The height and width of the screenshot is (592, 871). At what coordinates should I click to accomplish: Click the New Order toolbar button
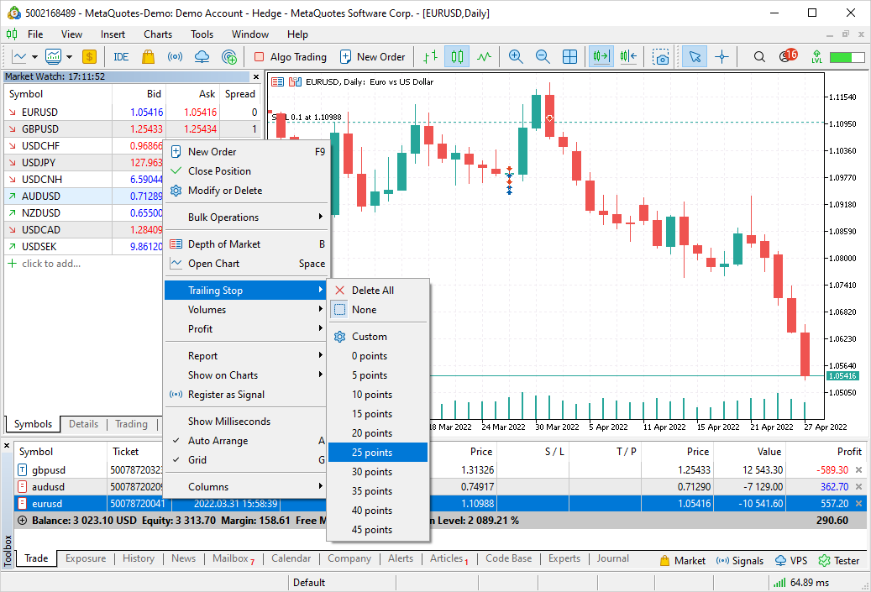(x=372, y=57)
